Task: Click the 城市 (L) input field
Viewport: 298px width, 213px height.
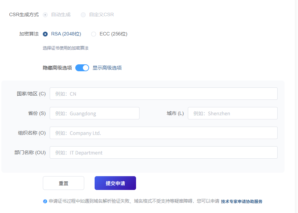Action: (233, 113)
